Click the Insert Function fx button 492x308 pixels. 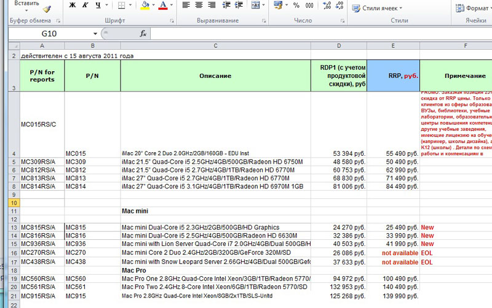(x=143, y=34)
